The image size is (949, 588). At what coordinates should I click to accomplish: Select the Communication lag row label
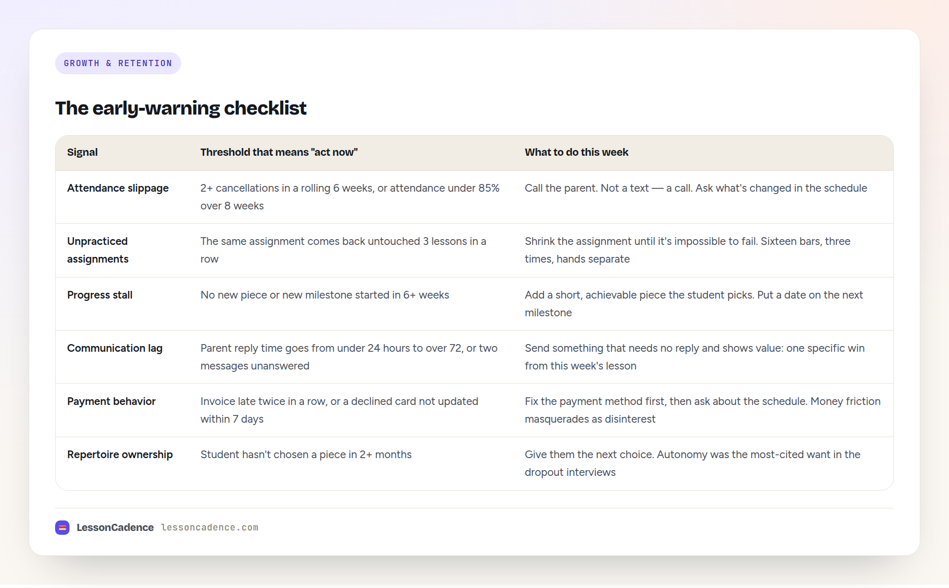pos(115,348)
